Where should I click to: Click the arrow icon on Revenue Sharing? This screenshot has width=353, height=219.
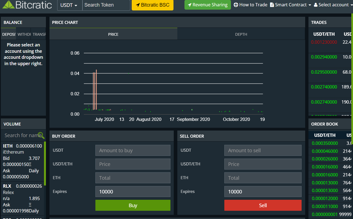[189, 5]
